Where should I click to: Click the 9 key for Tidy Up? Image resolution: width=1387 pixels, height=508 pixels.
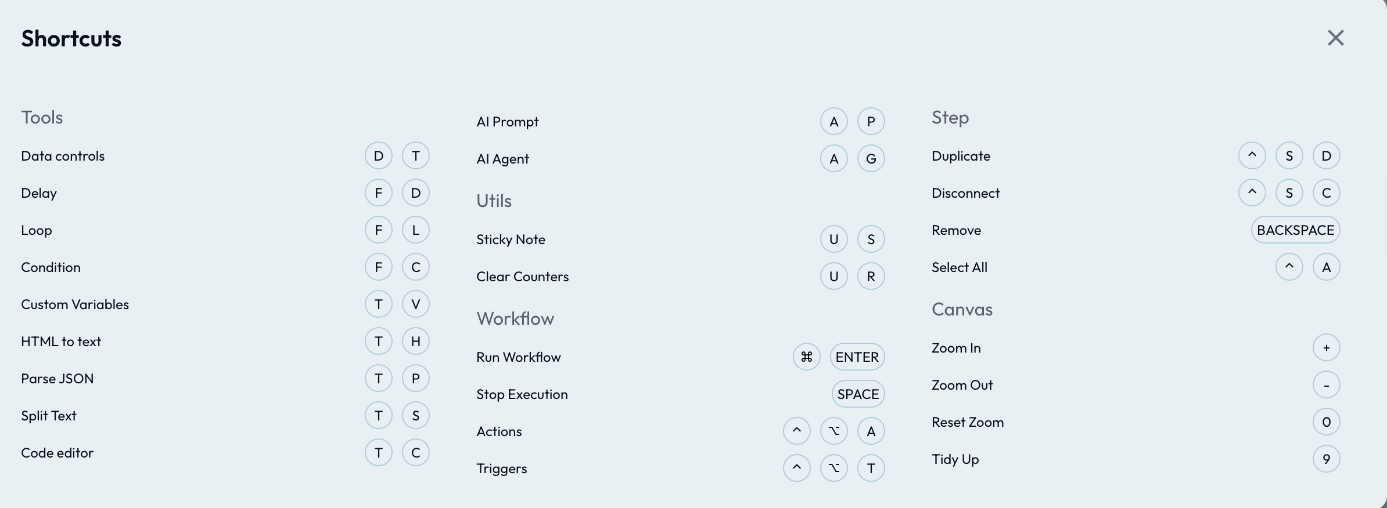click(x=1327, y=459)
